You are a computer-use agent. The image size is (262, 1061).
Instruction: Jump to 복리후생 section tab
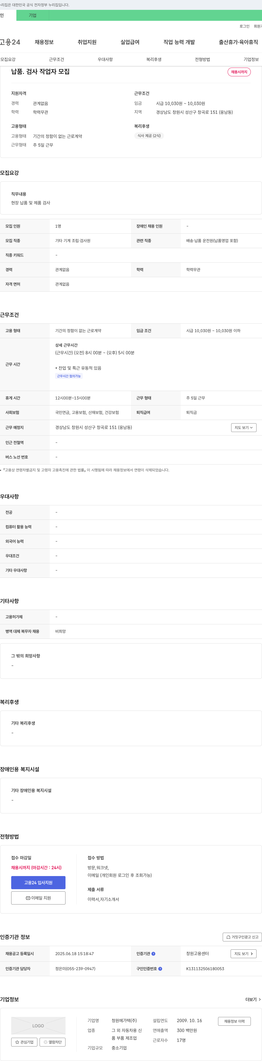154,59
